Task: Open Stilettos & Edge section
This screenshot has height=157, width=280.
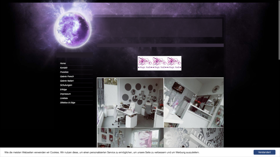Action: point(68,103)
